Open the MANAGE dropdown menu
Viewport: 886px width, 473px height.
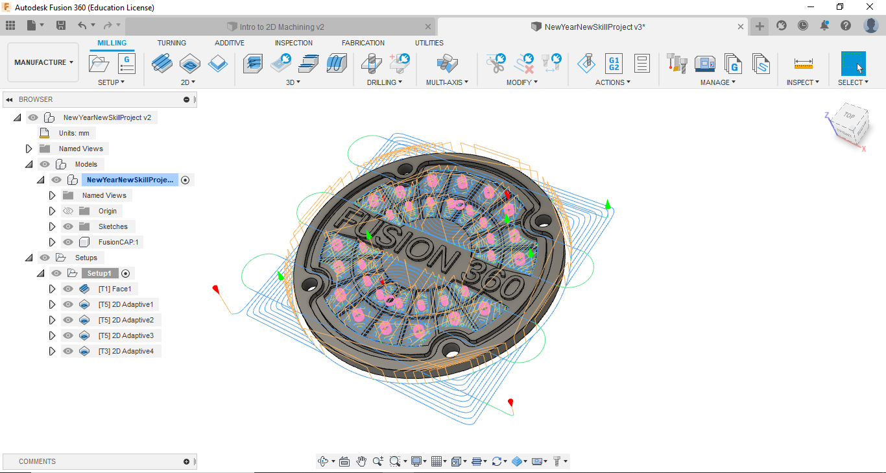tap(718, 82)
